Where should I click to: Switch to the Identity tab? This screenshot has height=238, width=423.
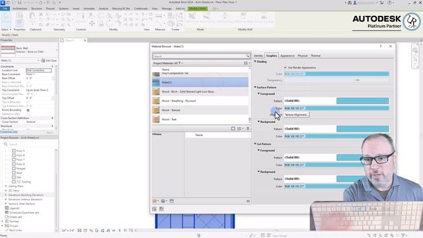(258, 56)
